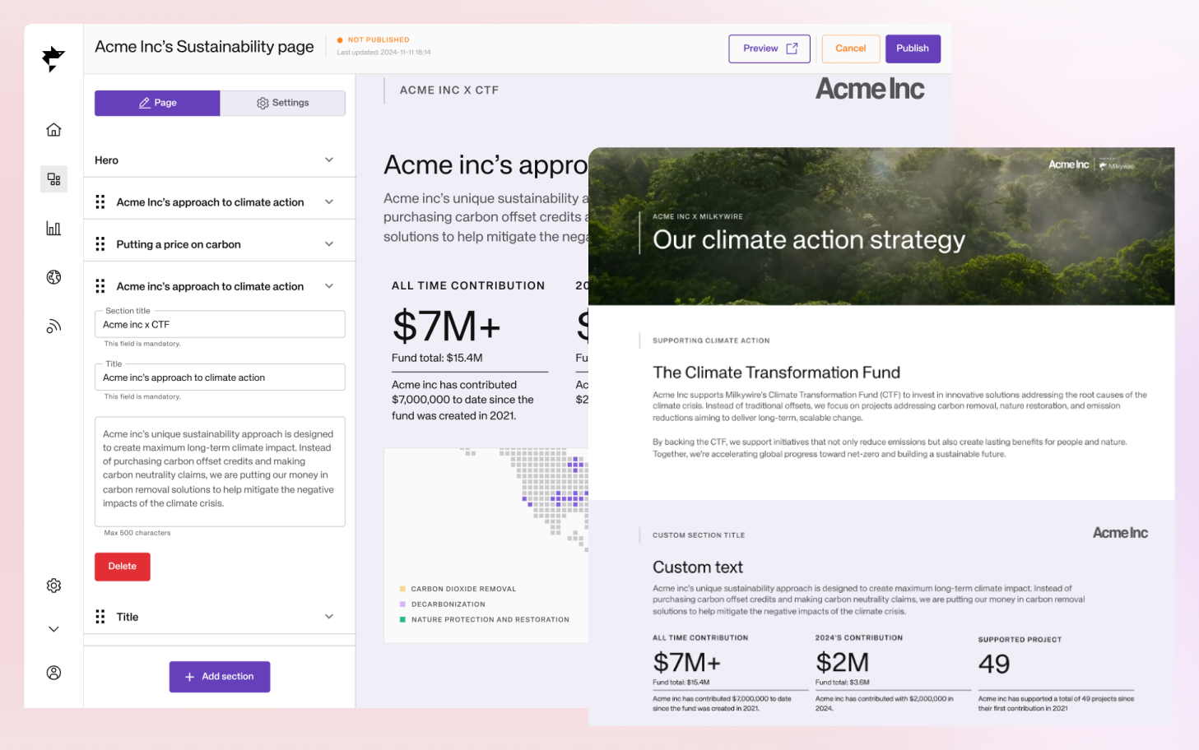Click the 'Fund total: $15.4M' text in editor preview

pyautogui.click(x=437, y=358)
